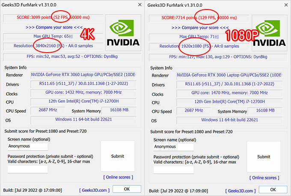This screenshot has height=196, width=291.
Task: Click the Max GPU Temp: 65 value
Action: (x=53, y=36)
